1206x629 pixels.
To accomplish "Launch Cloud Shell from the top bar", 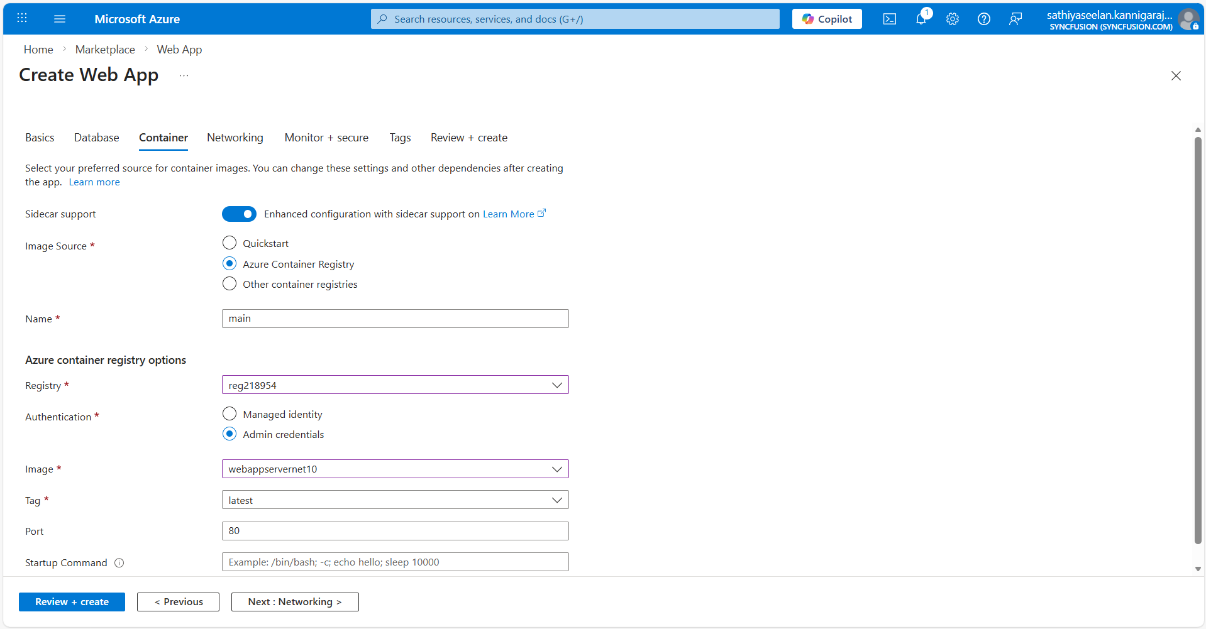I will tap(890, 19).
